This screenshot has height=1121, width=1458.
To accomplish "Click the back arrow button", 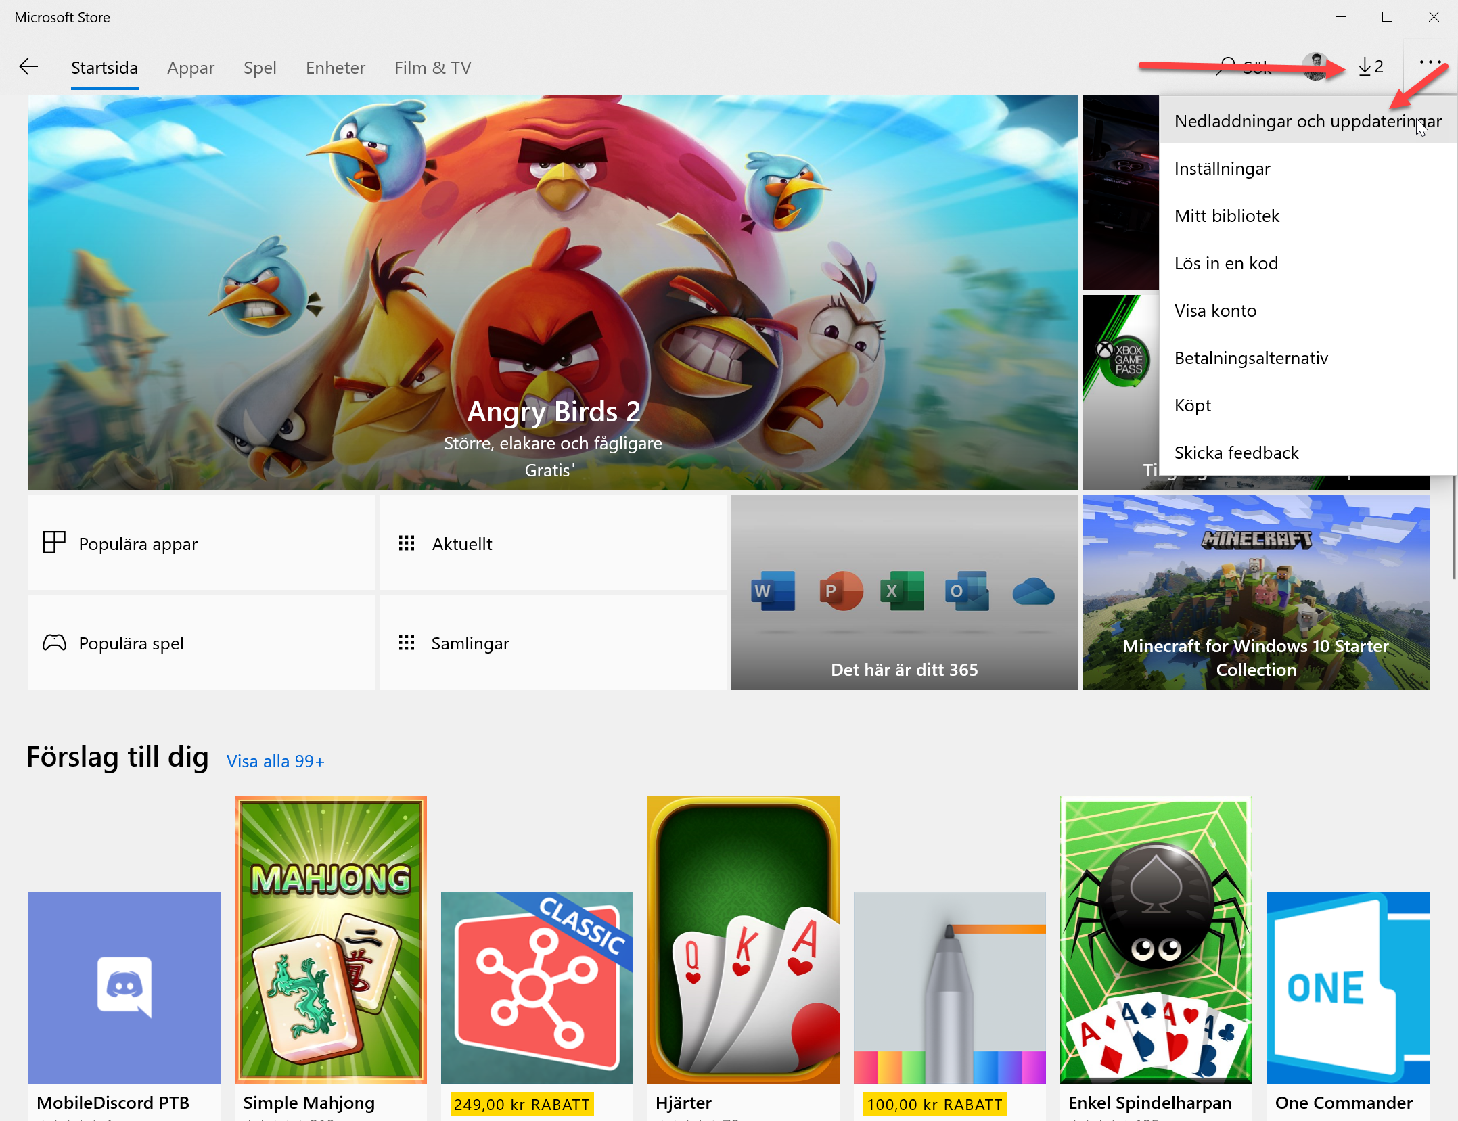I will pos(28,67).
